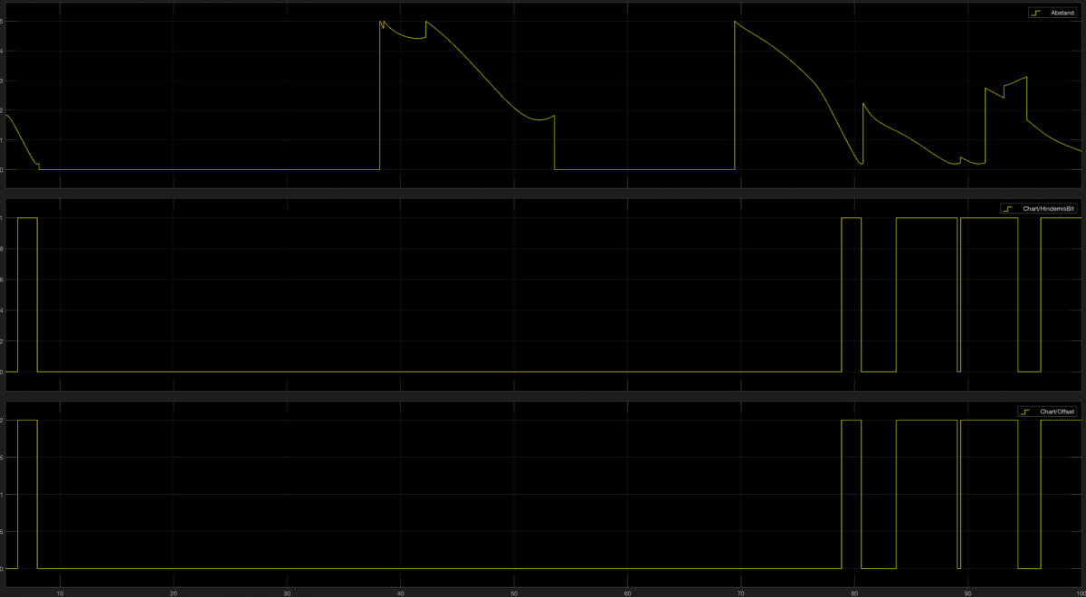Click the 90 mark on the time axis
1086x597 pixels.
[x=968, y=592]
